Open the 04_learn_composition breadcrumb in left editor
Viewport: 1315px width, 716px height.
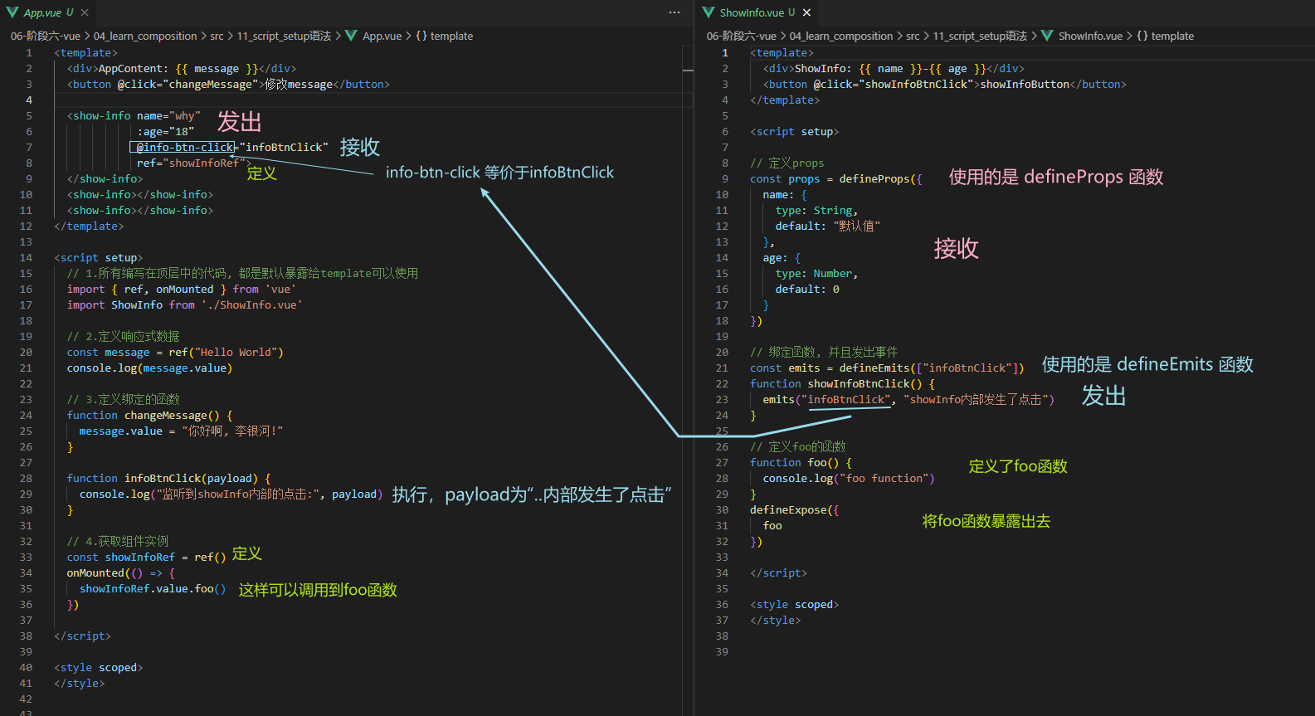[x=145, y=36]
